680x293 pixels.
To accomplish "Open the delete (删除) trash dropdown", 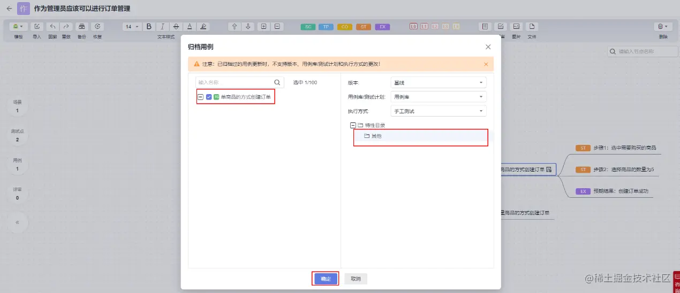I will (x=663, y=26).
